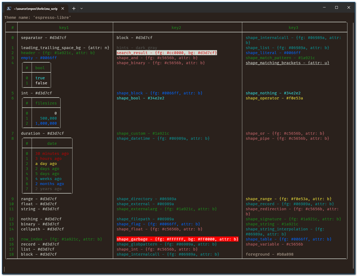Click the 'shape_and' entry
This screenshot has height=276, width=357.
click(x=157, y=58)
